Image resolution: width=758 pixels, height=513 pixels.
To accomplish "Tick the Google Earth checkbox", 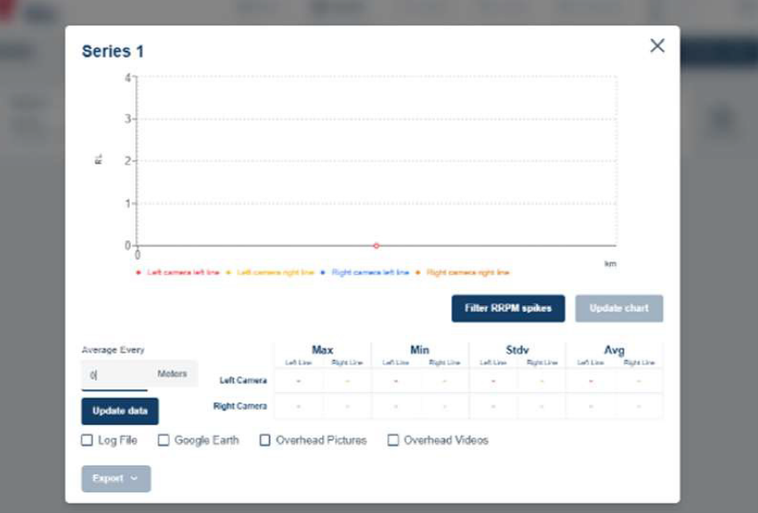I will pos(164,440).
